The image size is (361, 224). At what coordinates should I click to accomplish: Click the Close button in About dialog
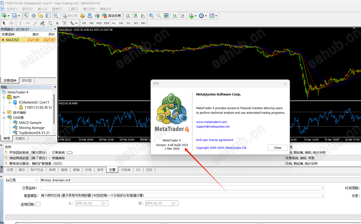coord(278,148)
